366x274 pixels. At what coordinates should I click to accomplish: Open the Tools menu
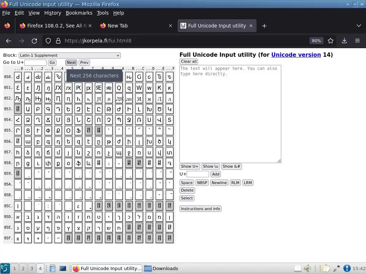[103, 13]
